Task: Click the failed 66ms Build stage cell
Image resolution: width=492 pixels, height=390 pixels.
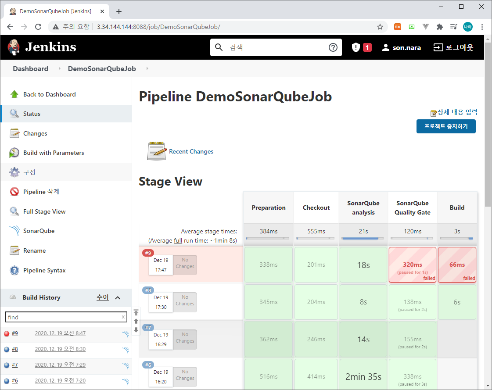Action: (457, 265)
